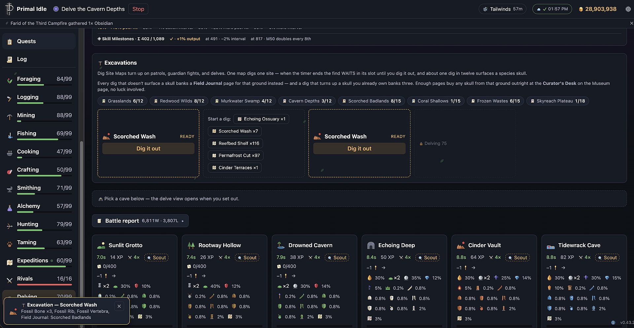634x328 pixels.
Task: Click the Foraging leaf icon
Action: click(x=10, y=80)
